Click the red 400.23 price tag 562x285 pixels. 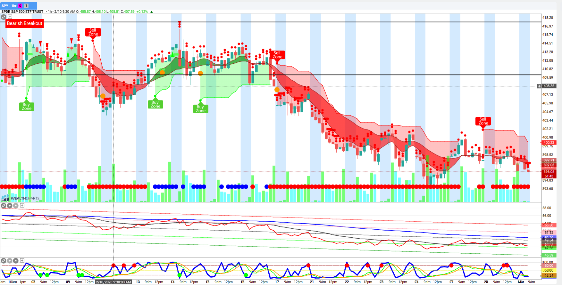coord(549,143)
